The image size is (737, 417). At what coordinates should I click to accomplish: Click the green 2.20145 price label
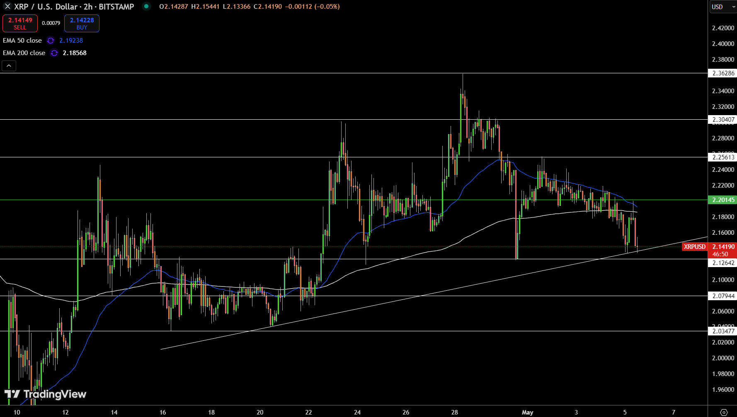[723, 200]
